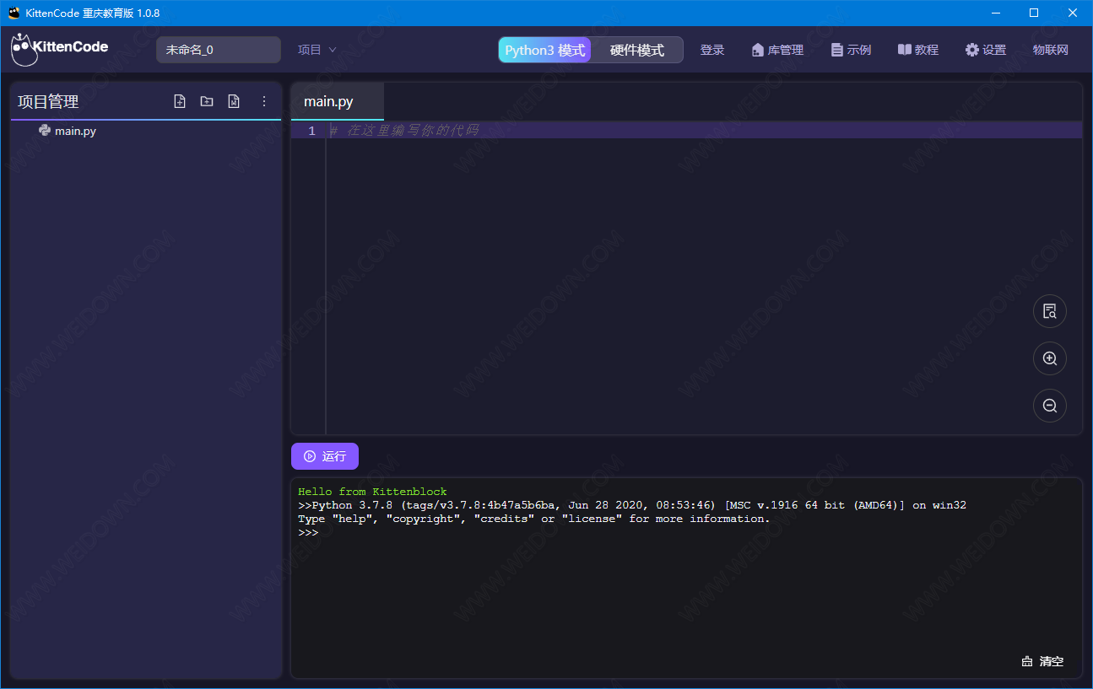Click the clear console trash icon
Image resolution: width=1093 pixels, height=689 pixels.
[x=1027, y=661]
